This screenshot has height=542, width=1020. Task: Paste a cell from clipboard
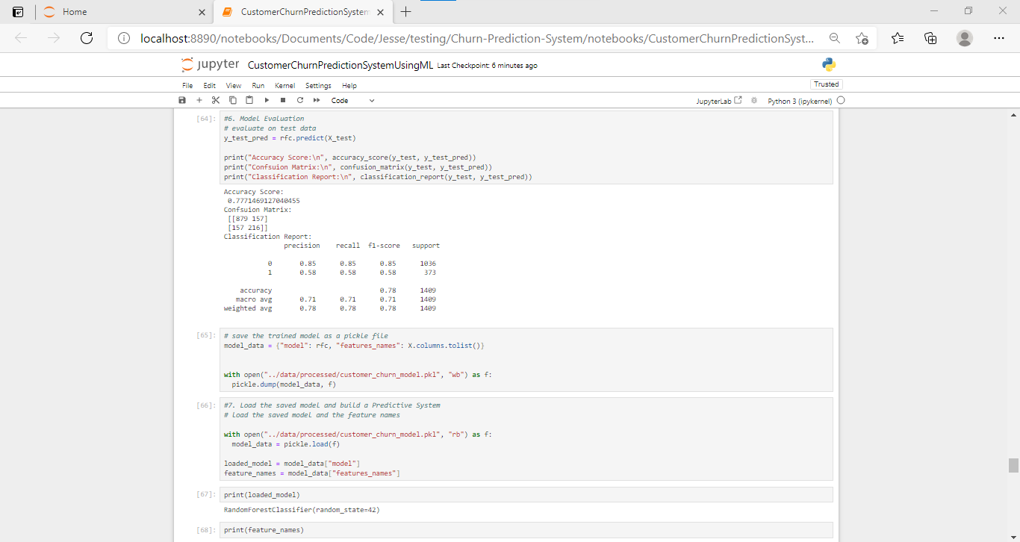click(x=249, y=100)
